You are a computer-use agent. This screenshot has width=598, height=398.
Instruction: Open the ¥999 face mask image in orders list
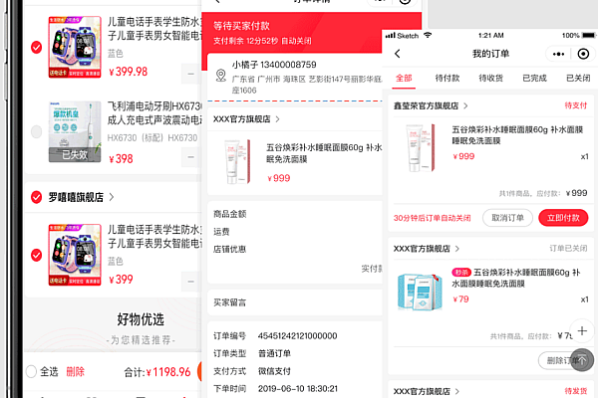[x=421, y=148]
